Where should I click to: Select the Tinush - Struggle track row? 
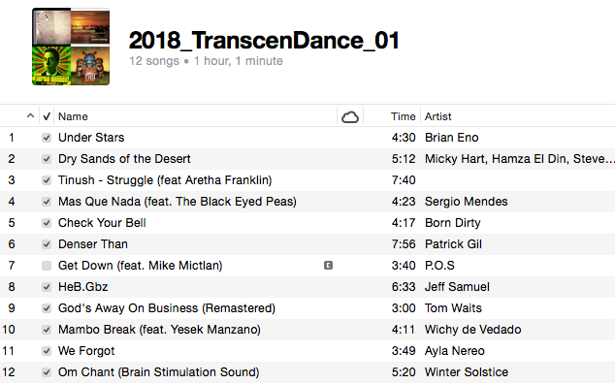307,180
